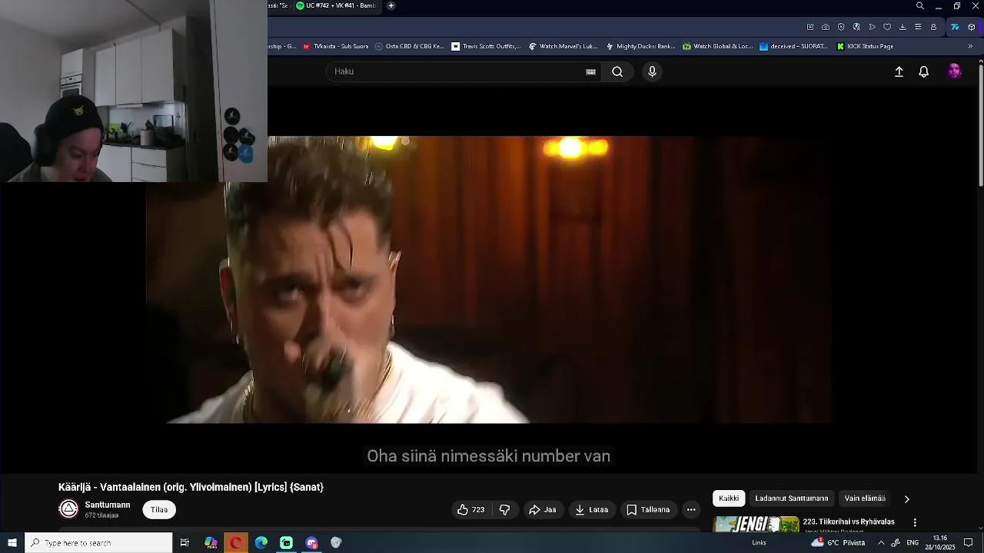
Task: Show hidden system tray icons
Action: coord(881,543)
